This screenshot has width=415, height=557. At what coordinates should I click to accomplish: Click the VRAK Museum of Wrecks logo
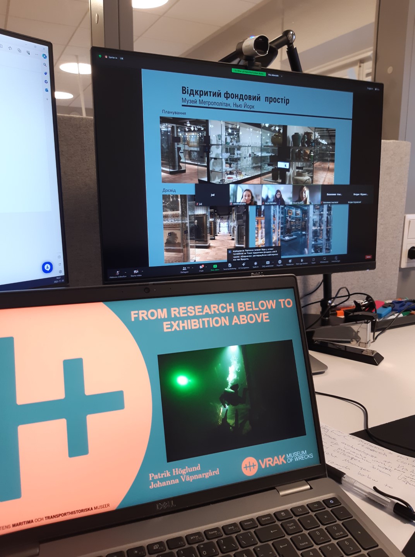click(277, 461)
